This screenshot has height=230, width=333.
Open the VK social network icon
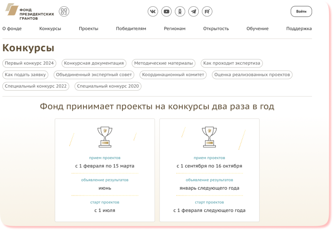click(x=153, y=12)
